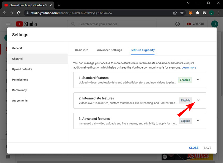Click the padlock site info icon
223x163 pixels.
28,13
